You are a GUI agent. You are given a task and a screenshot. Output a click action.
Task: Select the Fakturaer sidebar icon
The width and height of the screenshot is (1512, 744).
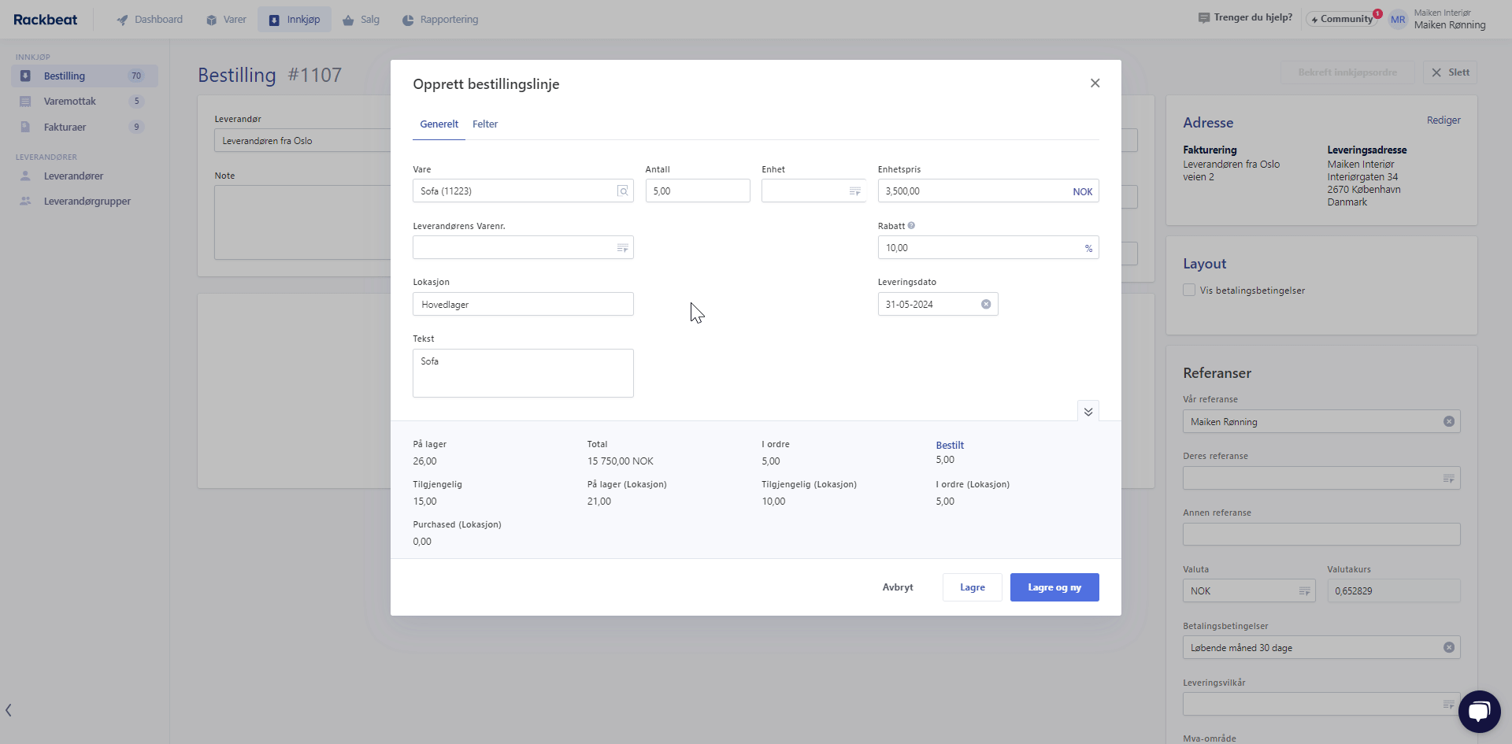point(26,127)
